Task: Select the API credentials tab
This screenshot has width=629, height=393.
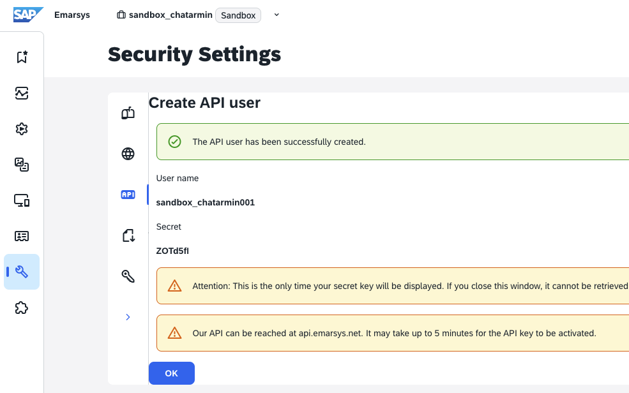Action: tap(128, 195)
